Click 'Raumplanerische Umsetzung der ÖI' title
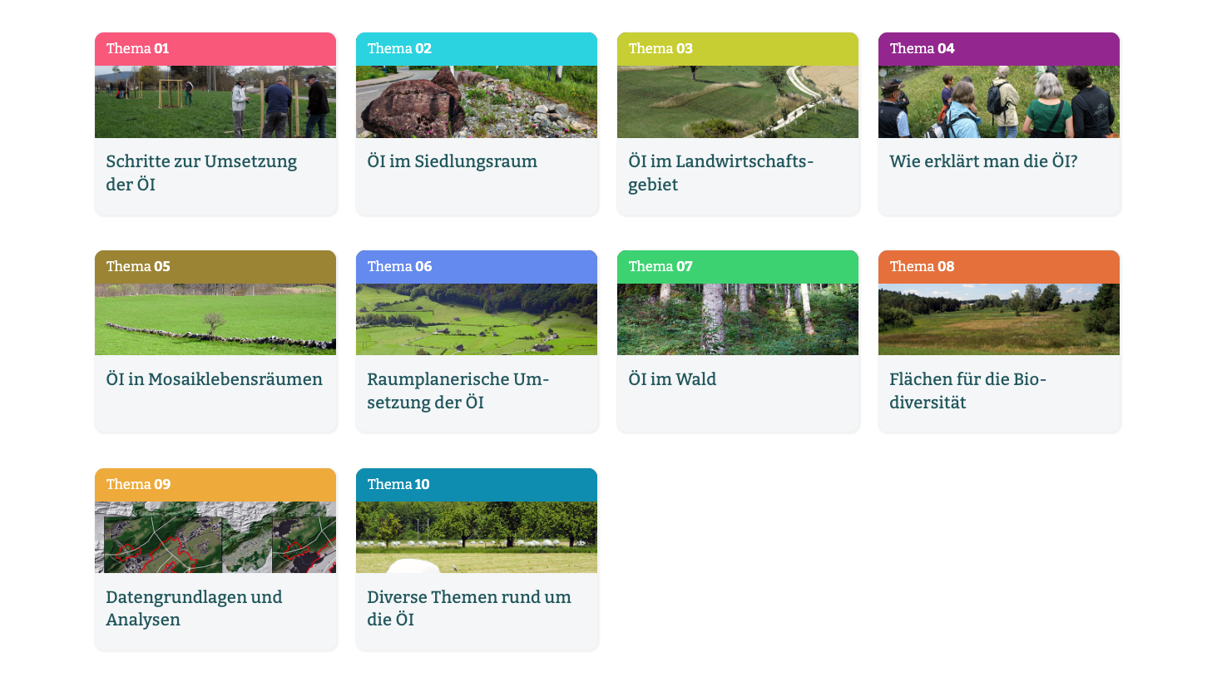This screenshot has height=687, width=1222. click(x=458, y=391)
